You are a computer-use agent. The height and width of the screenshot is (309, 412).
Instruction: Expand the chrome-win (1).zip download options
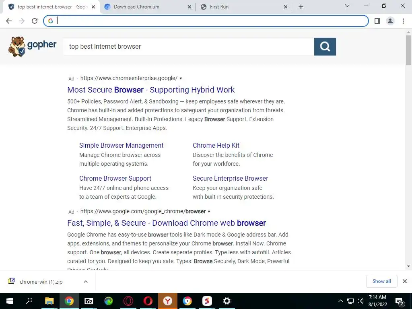pyautogui.click(x=86, y=282)
